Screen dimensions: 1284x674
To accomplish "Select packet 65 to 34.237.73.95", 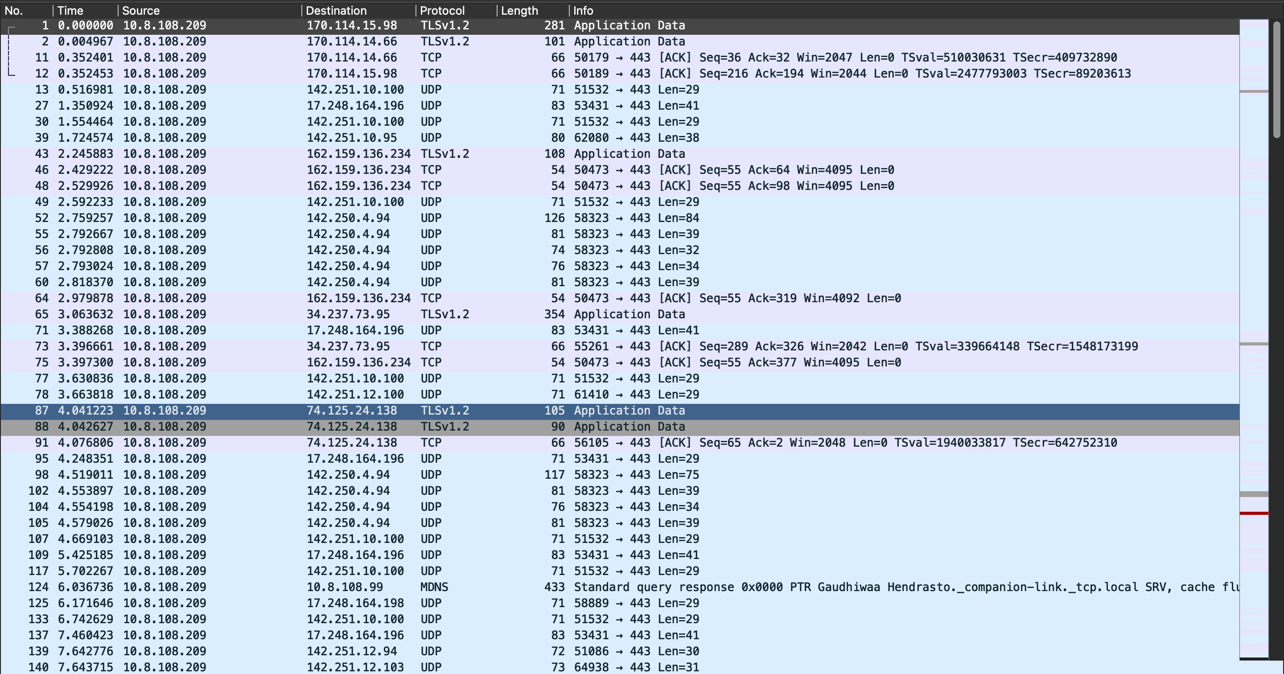I will [347, 315].
